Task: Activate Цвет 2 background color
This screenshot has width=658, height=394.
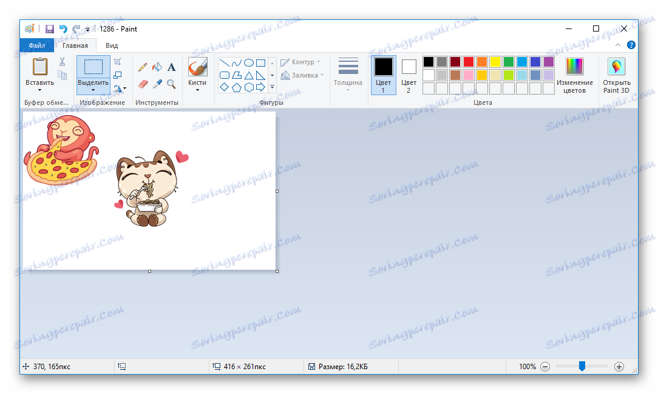Action: point(409,75)
